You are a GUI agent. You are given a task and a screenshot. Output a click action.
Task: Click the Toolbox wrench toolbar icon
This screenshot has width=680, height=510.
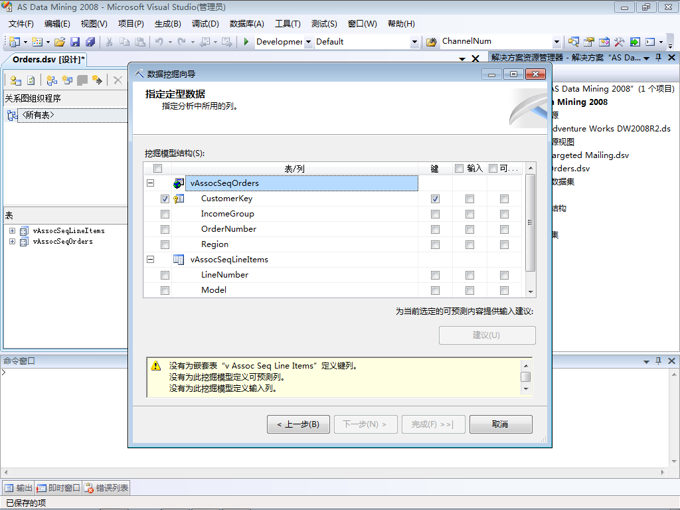tap(620, 42)
